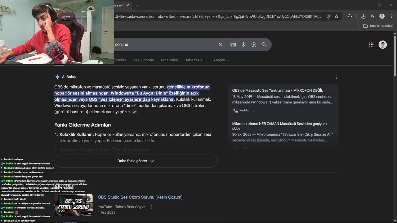The width and height of the screenshot is (397, 223).
Task: Open a new browser tab
Action: coord(137,5)
